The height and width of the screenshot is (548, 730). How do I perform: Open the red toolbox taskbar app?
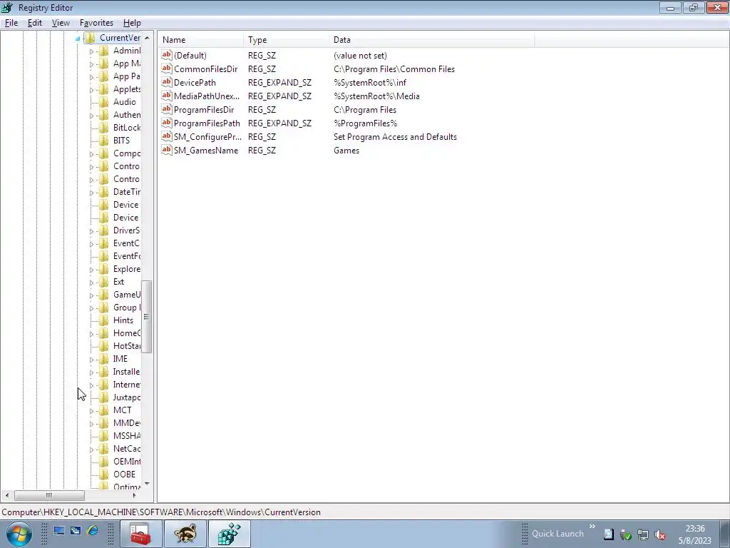point(140,534)
